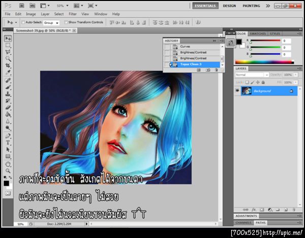The height and width of the screenshot is (238, 305).
Task: Select the Path Selection tool
Action: pyautogui.click(x=8, y=150)
